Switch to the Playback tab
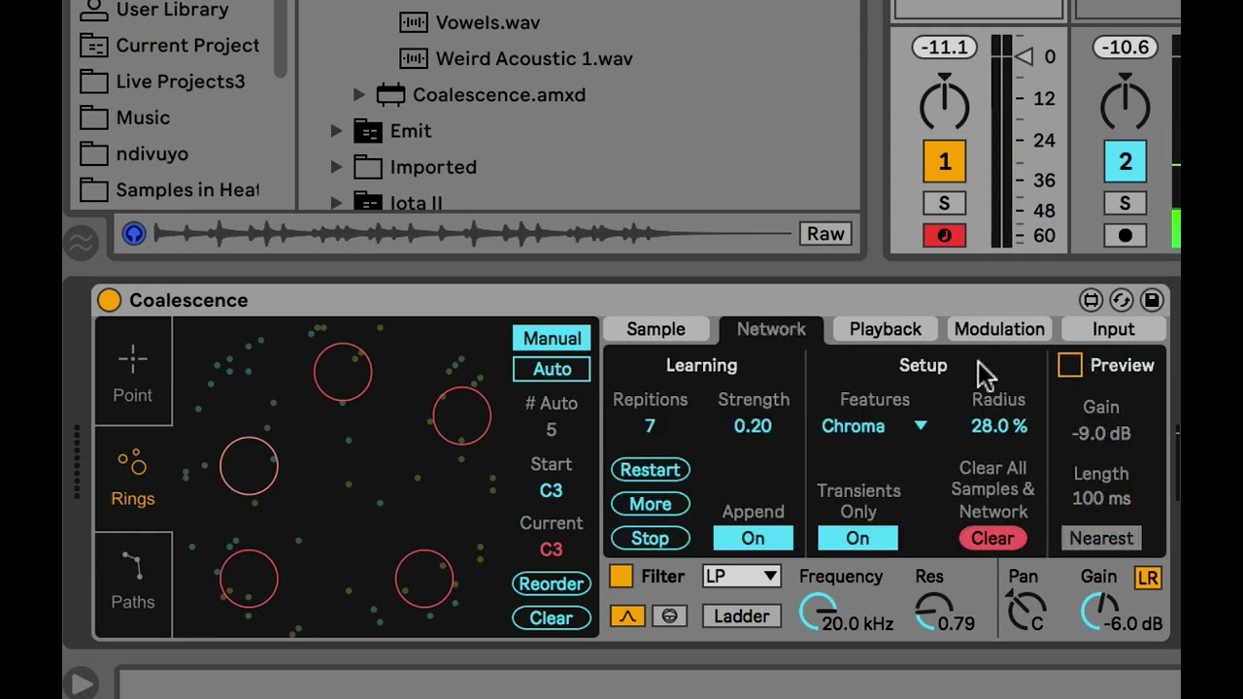Viewport: 1243px width, 699px height. pyautogui.click(x=886, y=329)
